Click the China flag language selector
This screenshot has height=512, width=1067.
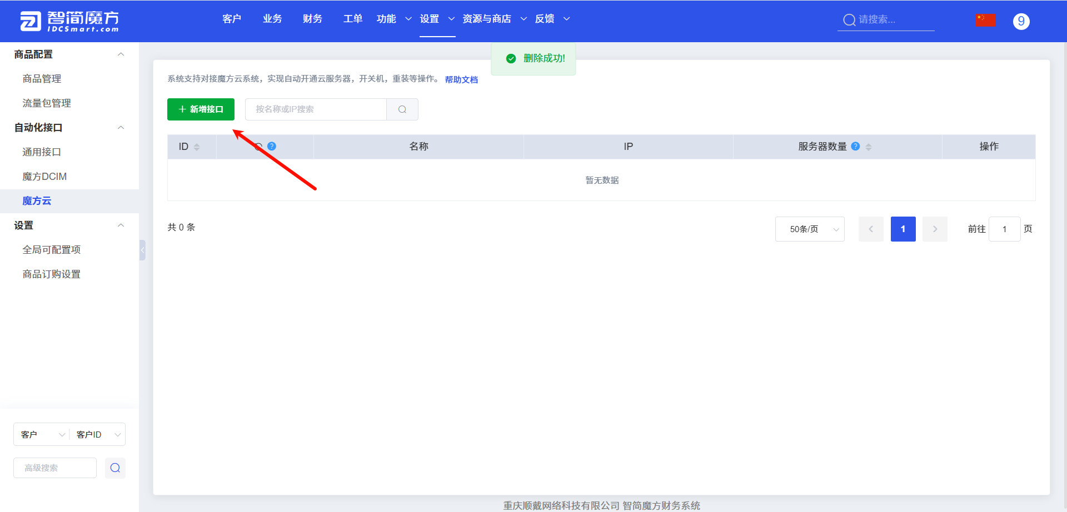coord(985,19)
